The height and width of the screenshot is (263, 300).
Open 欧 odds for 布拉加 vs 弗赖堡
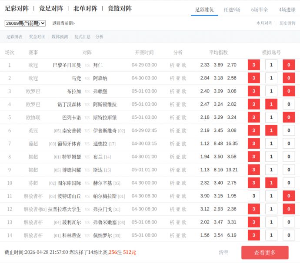click(184, 91)
